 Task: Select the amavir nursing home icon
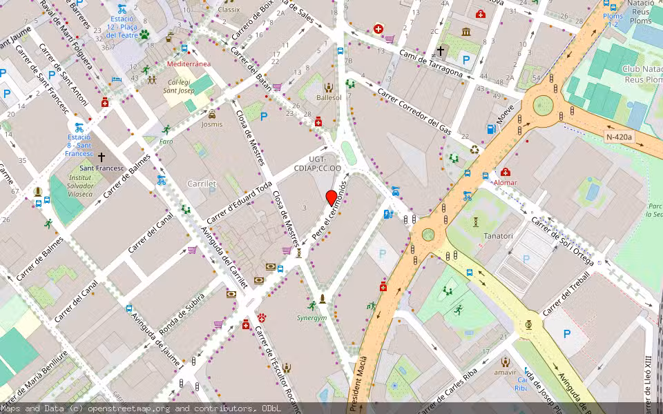pos(505,362)
